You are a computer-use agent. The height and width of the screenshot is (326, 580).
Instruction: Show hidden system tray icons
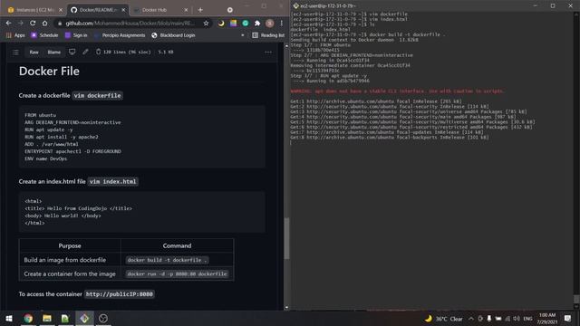point(471,319)
